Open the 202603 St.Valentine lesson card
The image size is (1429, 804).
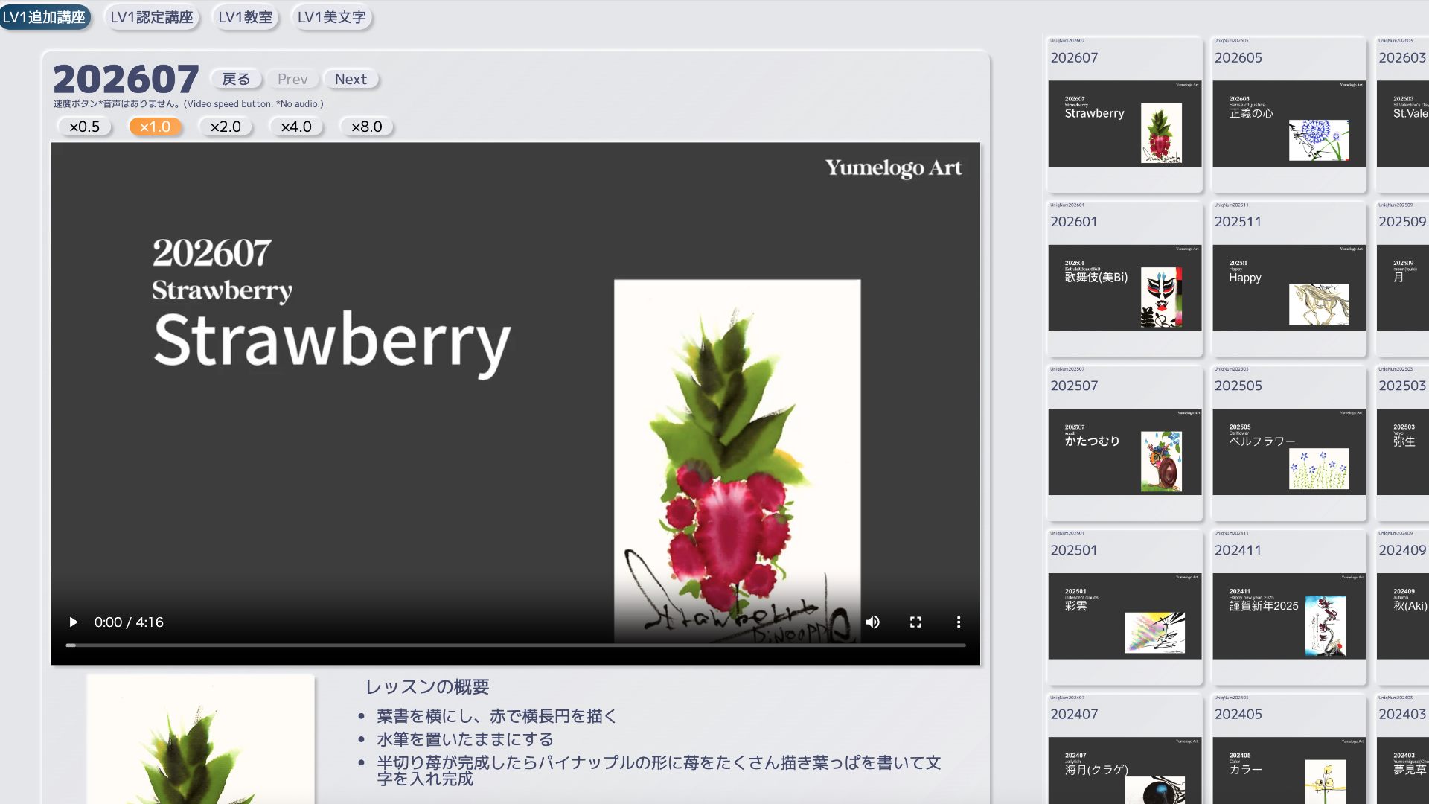point(1402,115)
